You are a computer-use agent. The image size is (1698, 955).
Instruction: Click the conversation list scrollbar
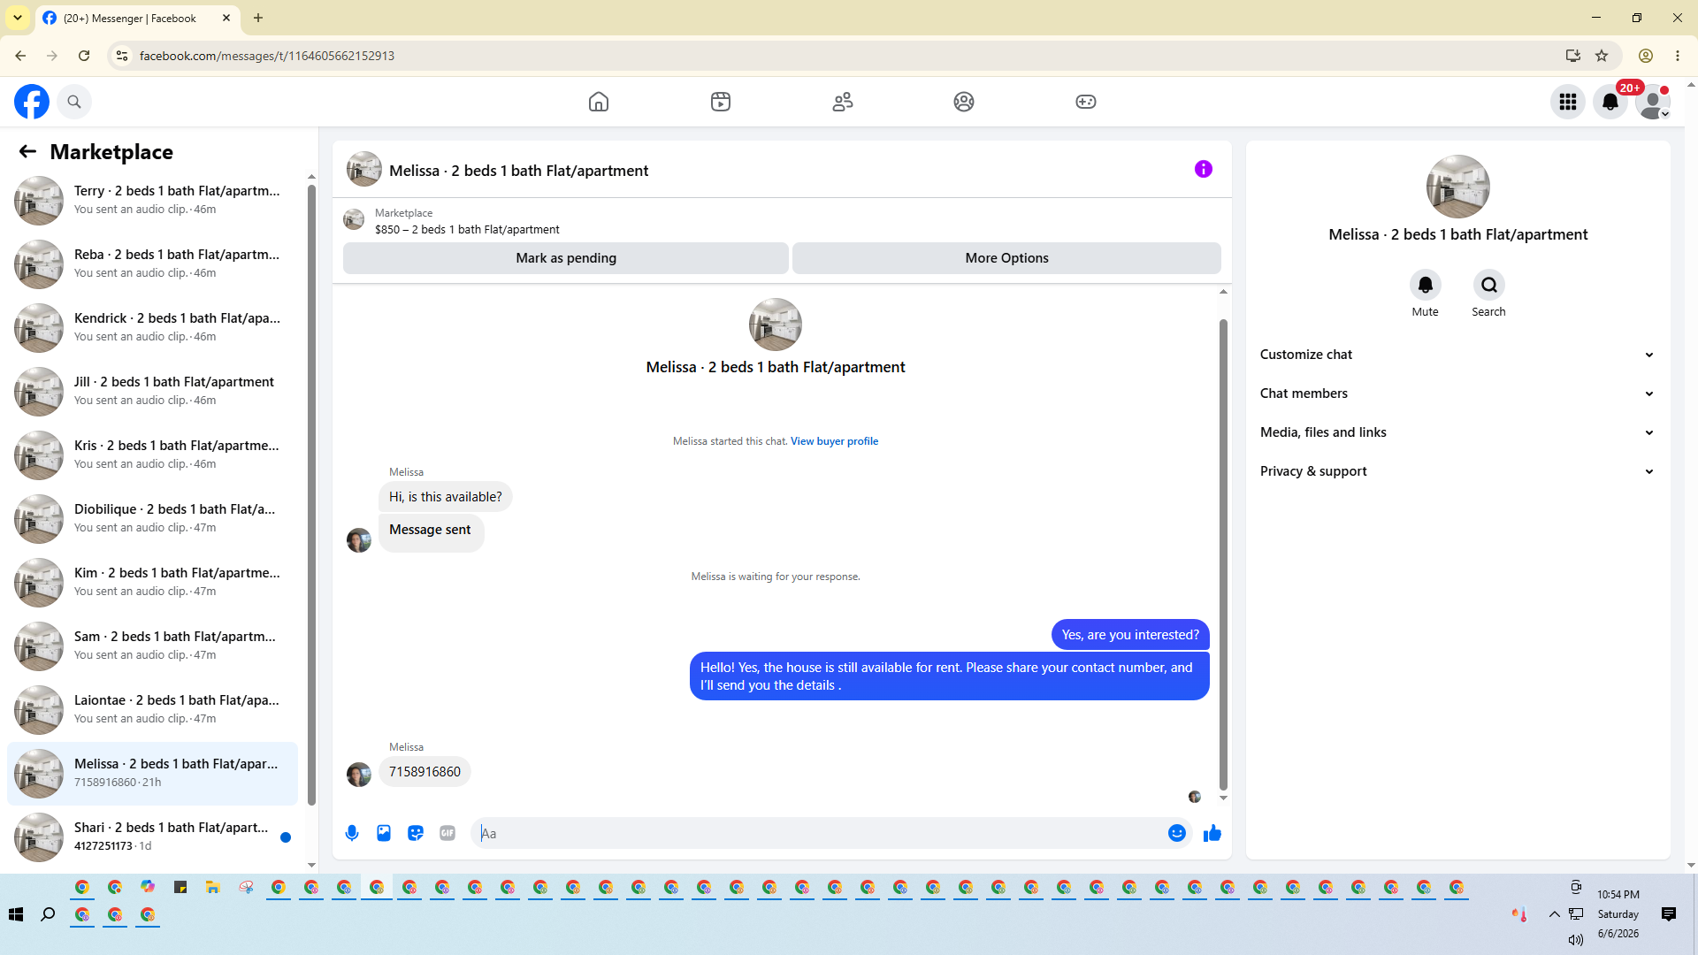click(311, 495)
